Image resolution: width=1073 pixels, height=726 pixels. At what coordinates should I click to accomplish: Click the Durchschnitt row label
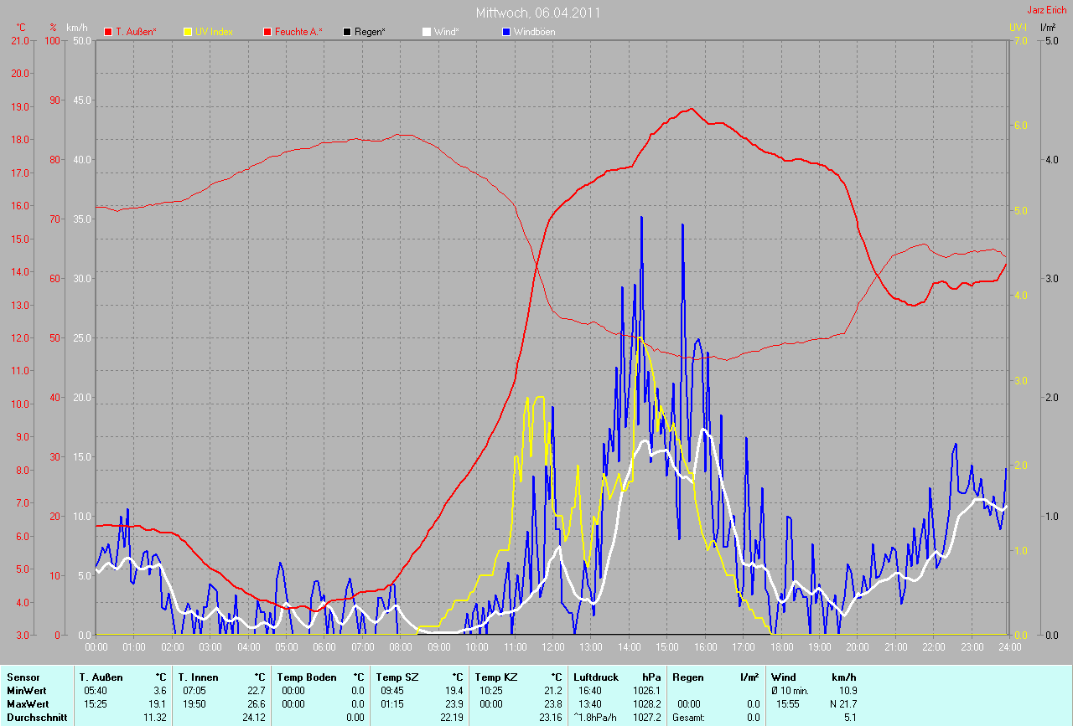pos(33,718)
